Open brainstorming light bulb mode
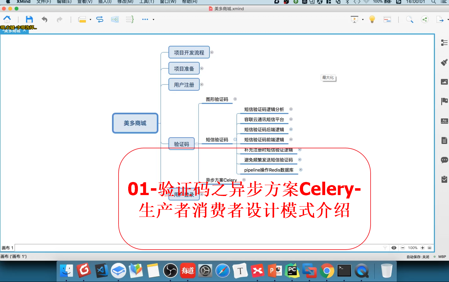Viewport: 449px width, 282px height. click(x=372, y=19)
